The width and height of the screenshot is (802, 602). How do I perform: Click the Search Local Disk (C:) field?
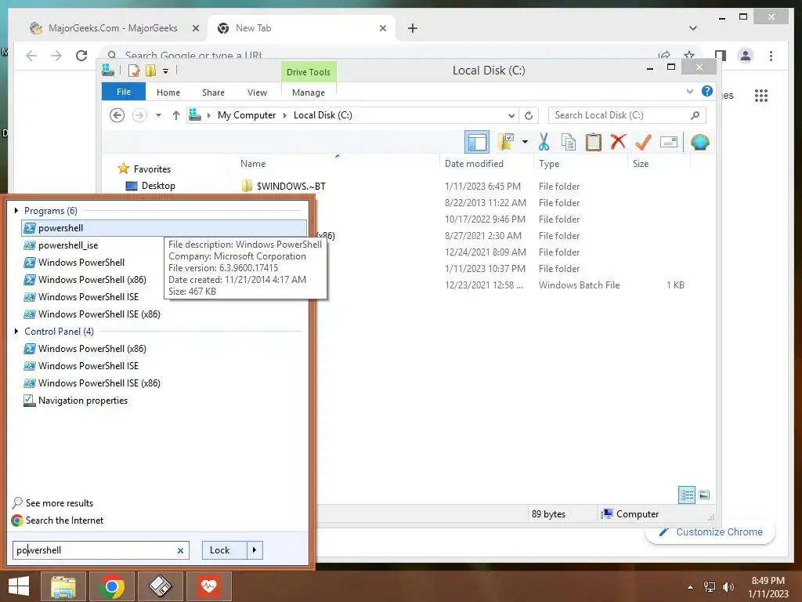(x=627, y=115)
